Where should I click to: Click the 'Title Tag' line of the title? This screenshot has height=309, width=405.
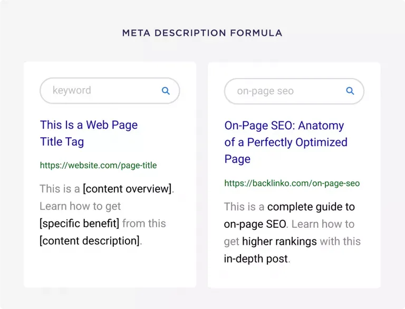(x=62, y=142)
